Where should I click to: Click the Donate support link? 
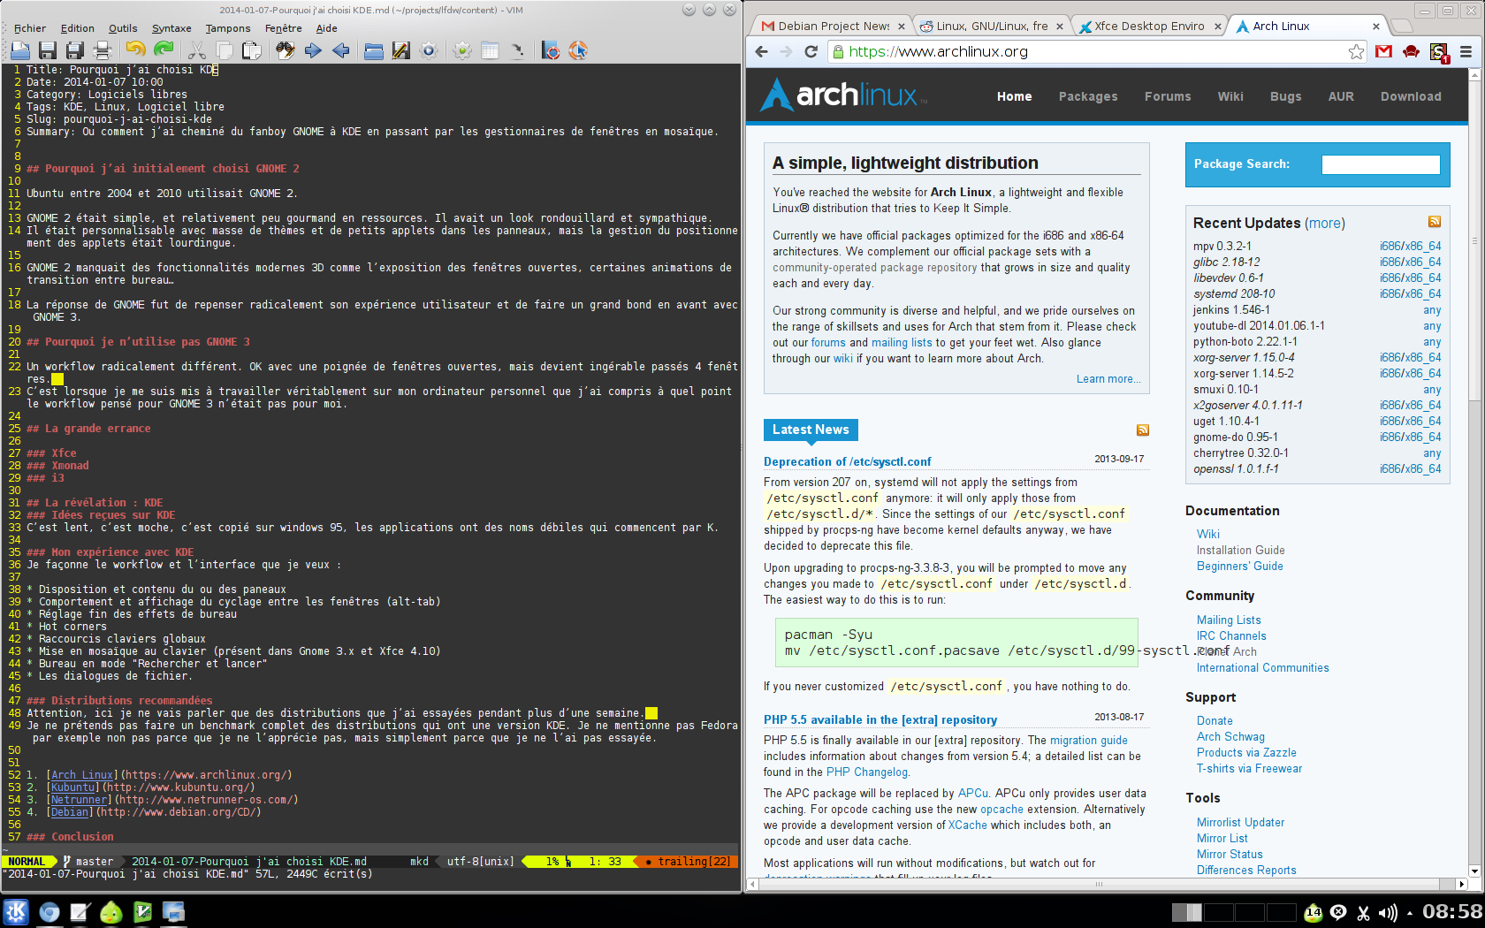pyautogui.click(x=1215, y=721)
